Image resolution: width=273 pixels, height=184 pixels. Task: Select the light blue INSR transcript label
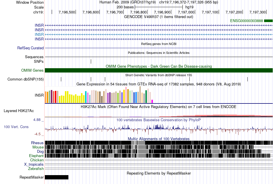pyautogui.click(x=39, y=35)
